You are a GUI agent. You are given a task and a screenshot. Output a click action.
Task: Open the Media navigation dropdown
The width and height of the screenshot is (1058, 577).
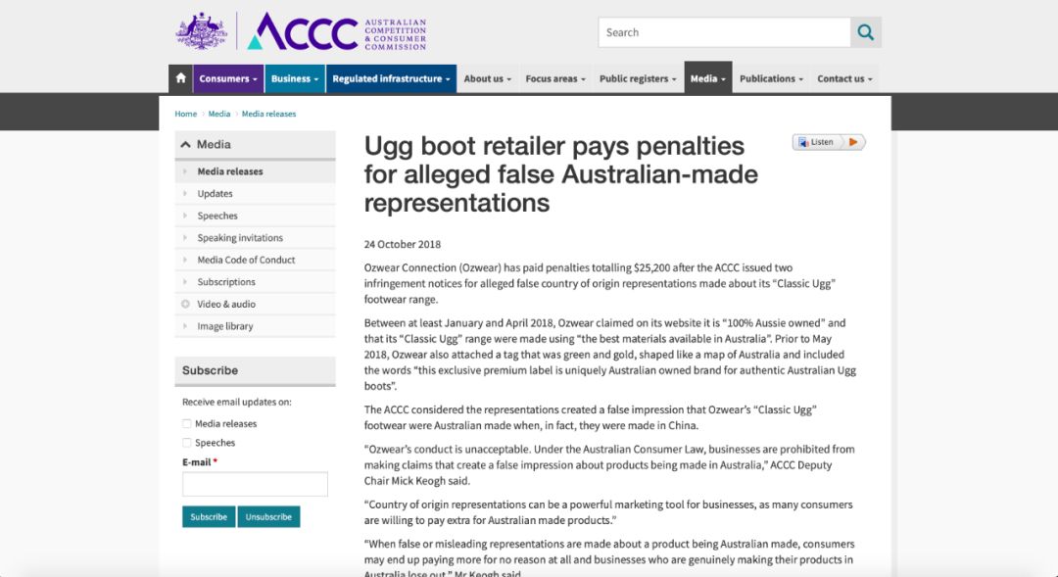pos(708,78)
